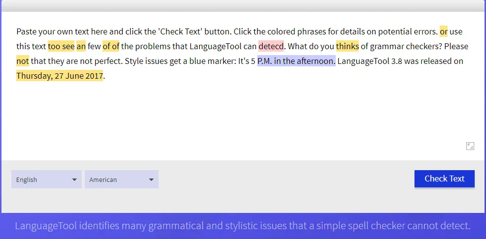Open the English language dropdown

coord(46,179)
